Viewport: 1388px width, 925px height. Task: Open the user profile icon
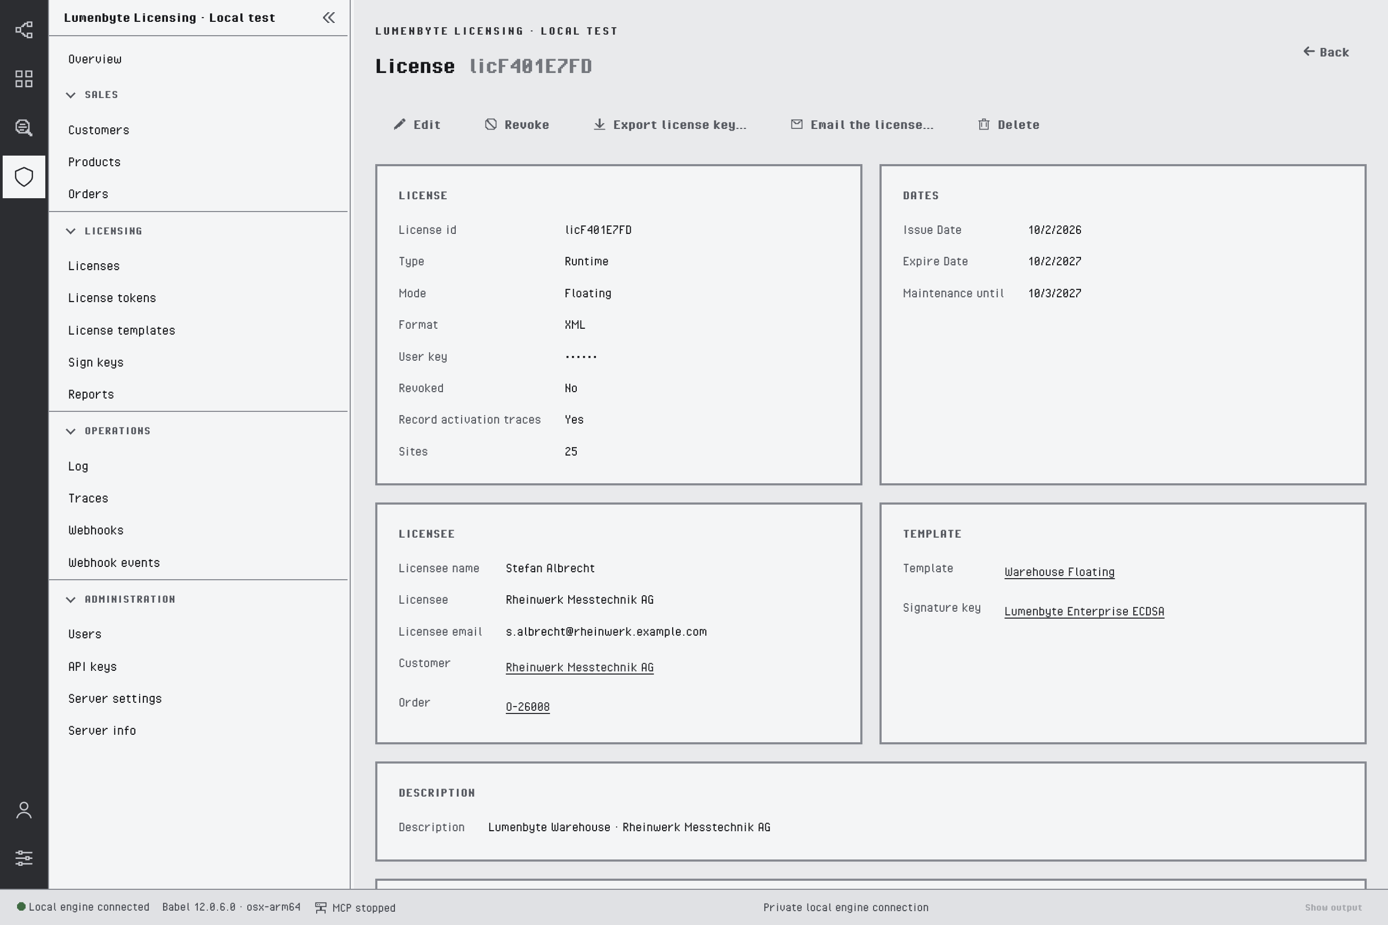click(23, 810)
